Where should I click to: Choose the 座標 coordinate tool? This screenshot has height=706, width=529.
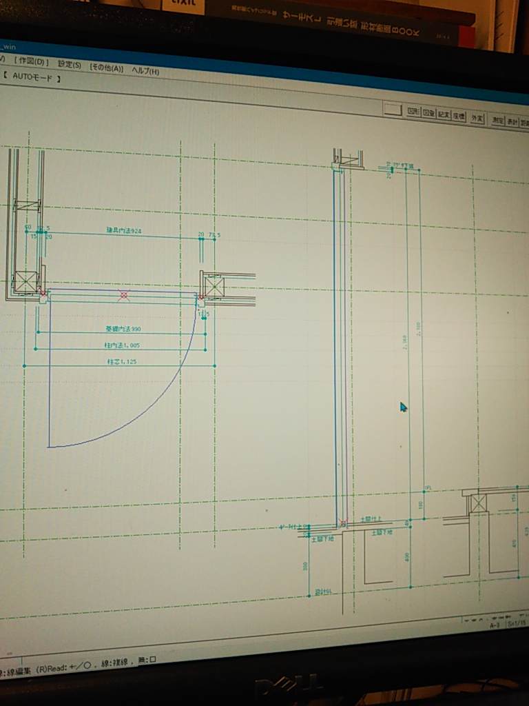point(459,117)
